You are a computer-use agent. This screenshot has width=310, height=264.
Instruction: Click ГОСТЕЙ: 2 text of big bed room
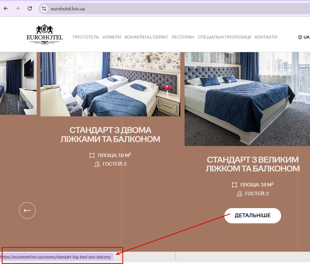(257, 193)
